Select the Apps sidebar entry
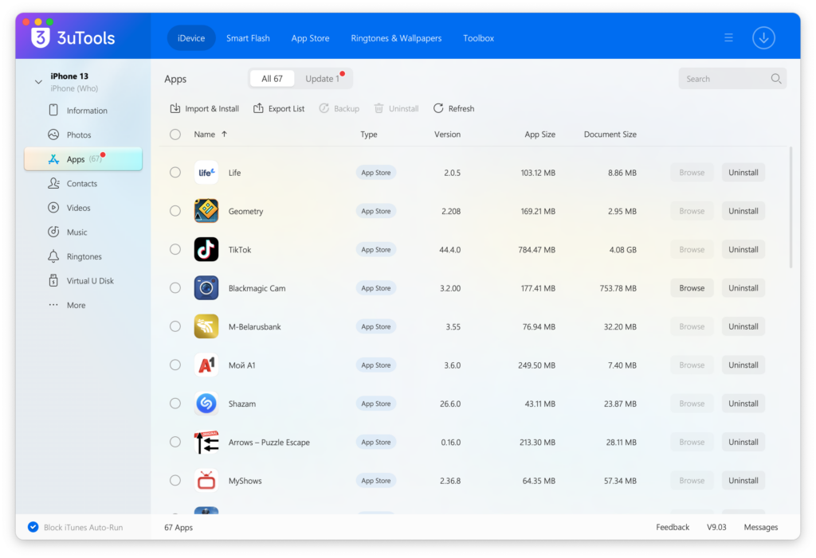This screenshot has height=558, width=816. 83,159
